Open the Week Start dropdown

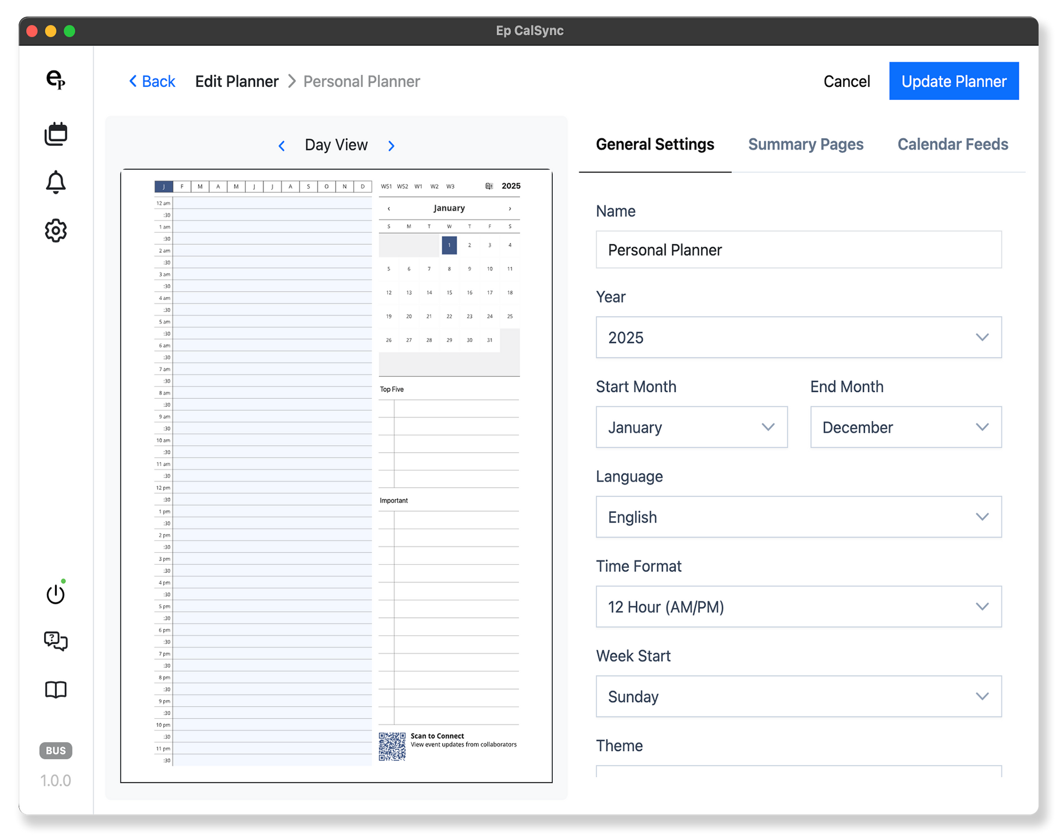(x=798, y=696)
